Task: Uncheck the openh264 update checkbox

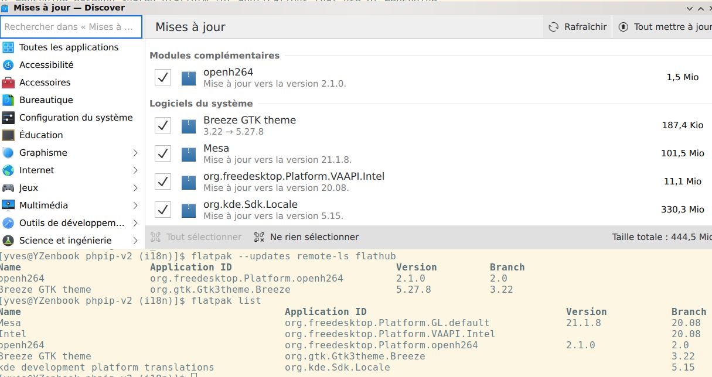Action: click(163, 77)
